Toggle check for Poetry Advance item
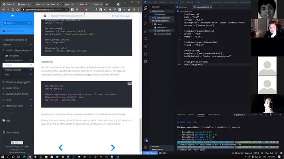 [31, 69]
